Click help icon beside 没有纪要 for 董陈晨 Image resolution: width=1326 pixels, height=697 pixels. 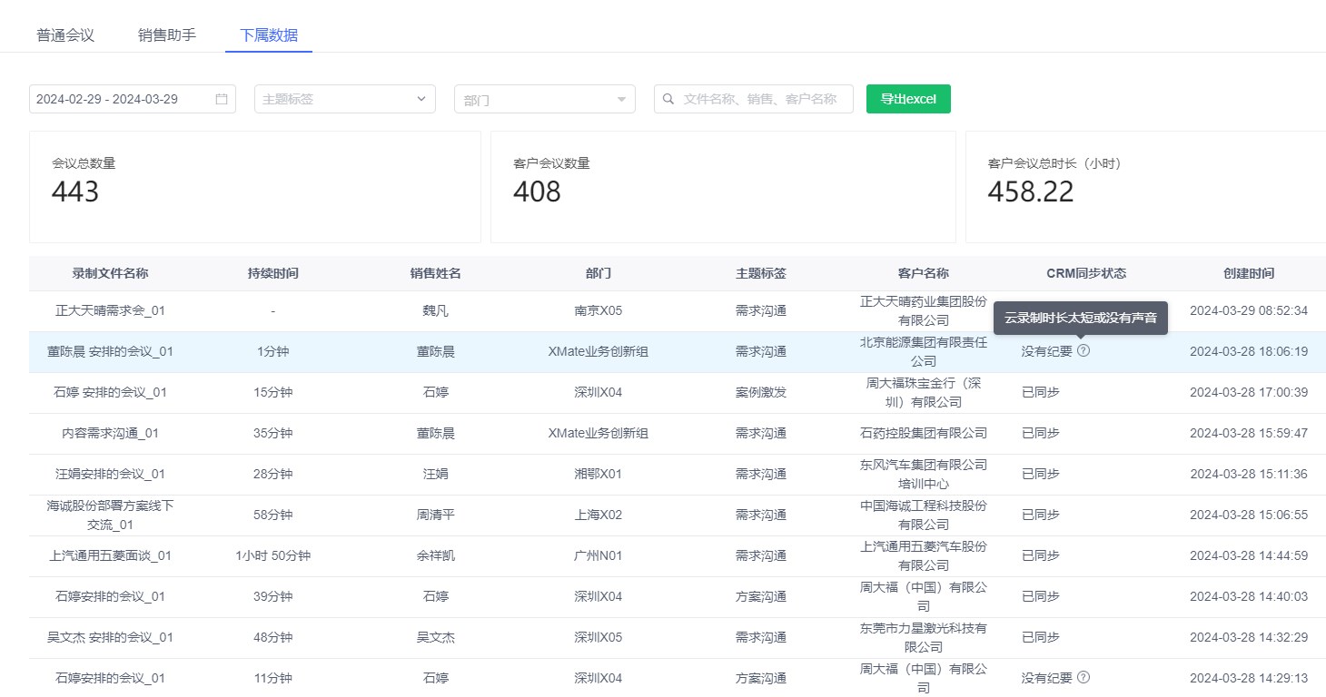pos(1084,351)
